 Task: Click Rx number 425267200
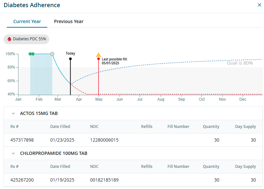[x=22, y=180]
